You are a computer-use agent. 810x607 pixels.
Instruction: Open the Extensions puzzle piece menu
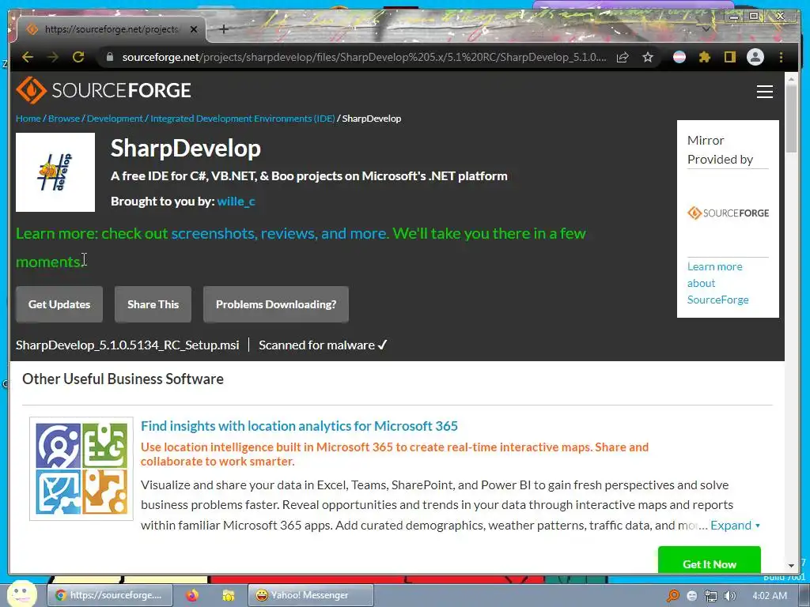click(x=705, y=57)
